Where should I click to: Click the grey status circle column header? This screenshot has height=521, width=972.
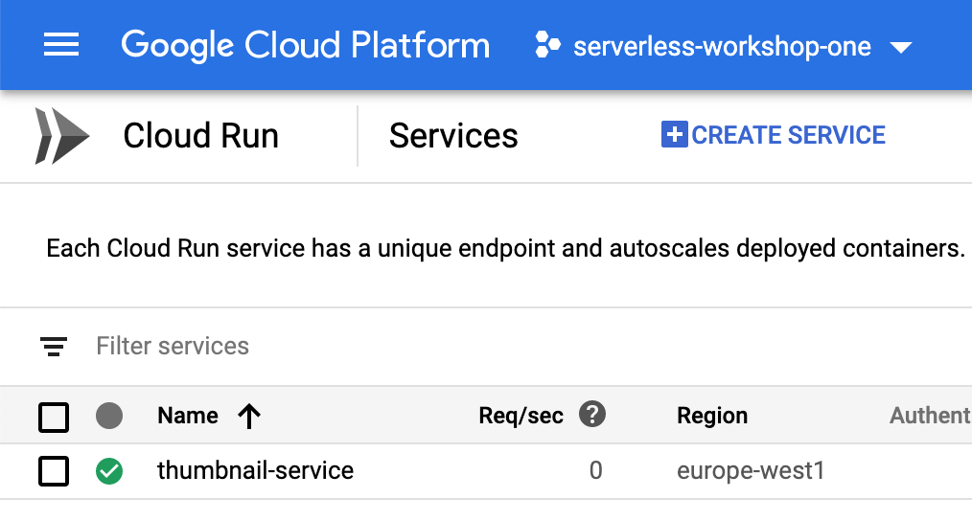click(x=109, y=416)
